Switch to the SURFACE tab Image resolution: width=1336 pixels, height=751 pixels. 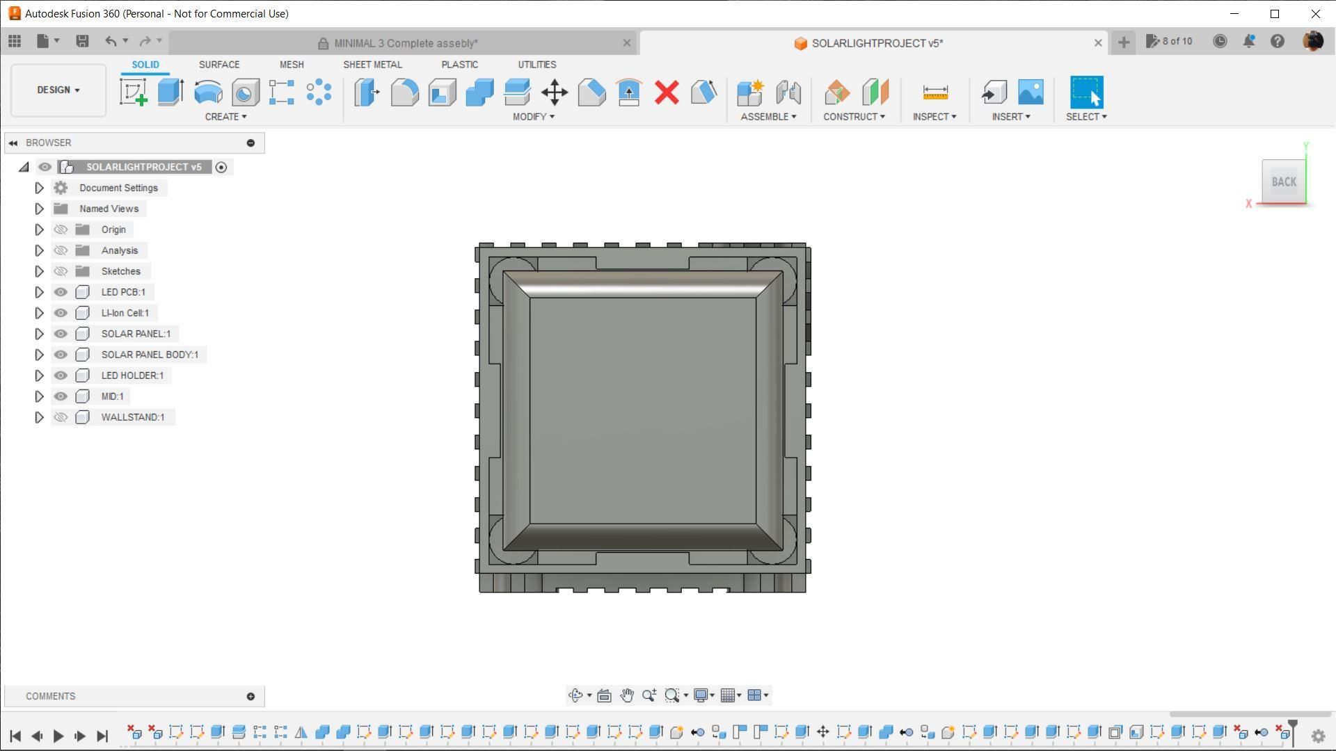(x=218, y=64)
